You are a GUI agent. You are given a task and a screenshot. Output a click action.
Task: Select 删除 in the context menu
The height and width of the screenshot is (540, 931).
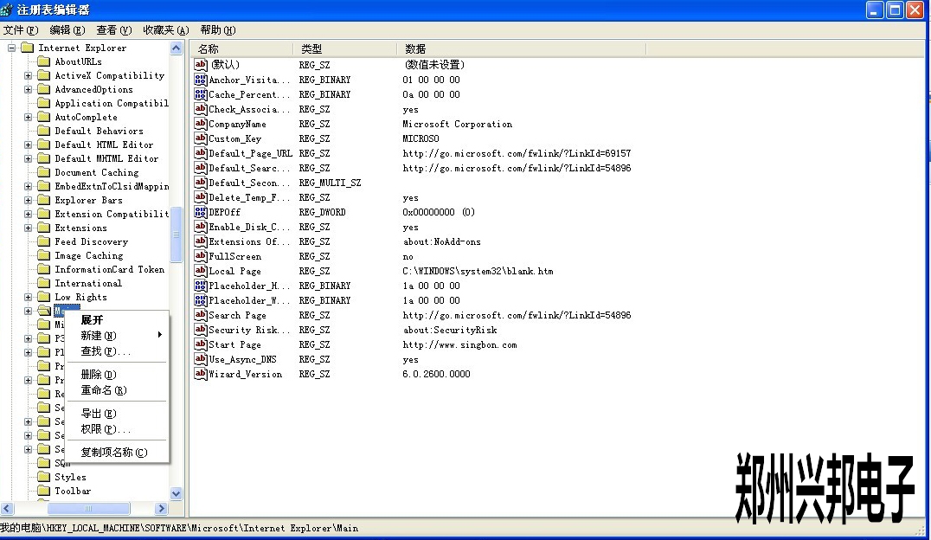[x=98, y=375]
